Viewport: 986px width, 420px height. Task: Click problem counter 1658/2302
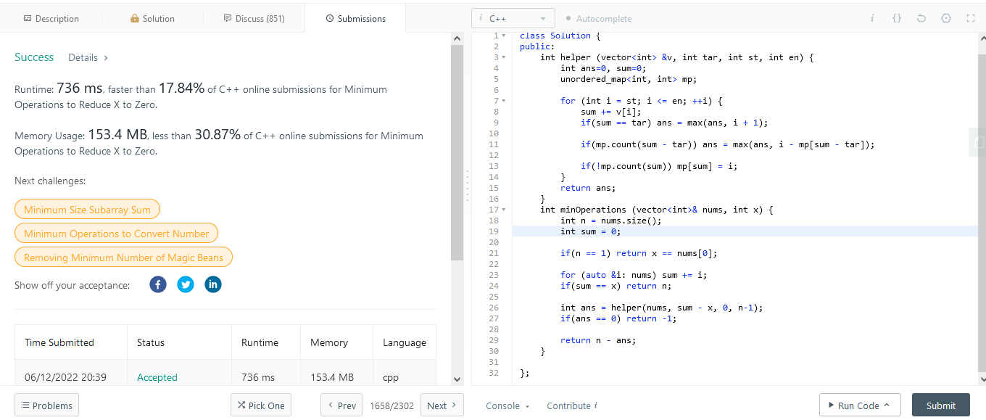[x=391, y=405]
